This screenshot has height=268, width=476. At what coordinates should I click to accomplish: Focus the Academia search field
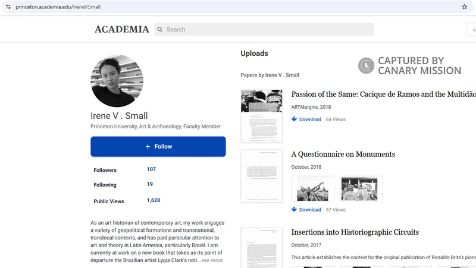(x=264, y=29)
